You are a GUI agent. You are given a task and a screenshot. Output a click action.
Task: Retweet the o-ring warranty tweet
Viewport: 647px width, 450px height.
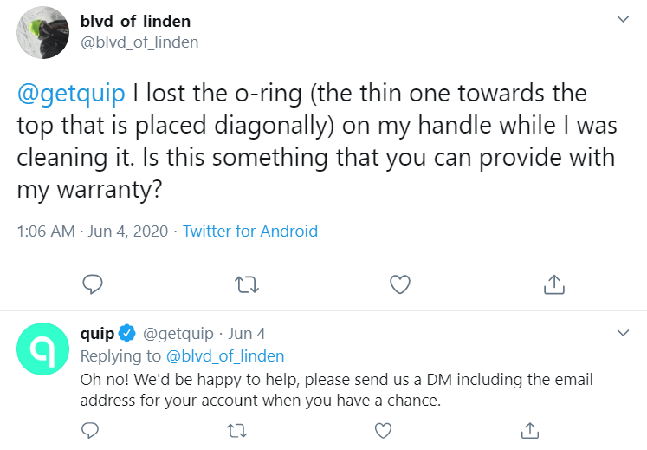point(247,284)
